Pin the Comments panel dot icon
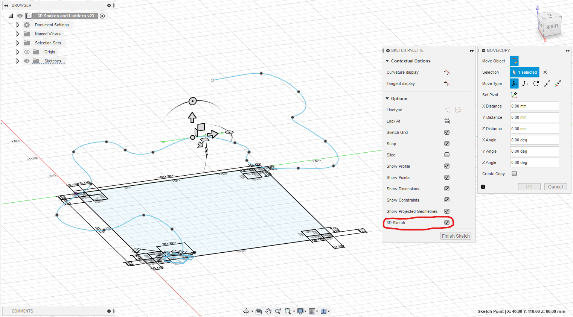The image size is (573, 317). click(x=109, y=311)
